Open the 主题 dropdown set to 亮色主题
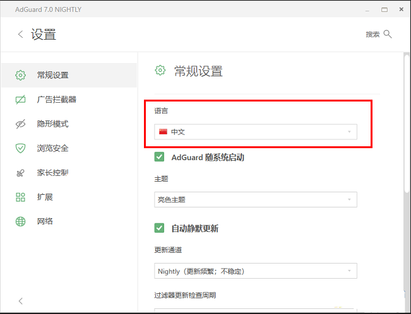Image resolution: width=411 pixels, height=314 pixels. (x=256, y=200)
